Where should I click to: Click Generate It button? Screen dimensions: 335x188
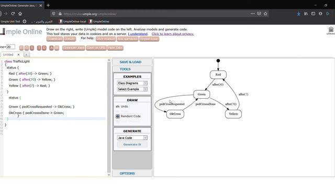pyautogui.click(x=132, y=145)
